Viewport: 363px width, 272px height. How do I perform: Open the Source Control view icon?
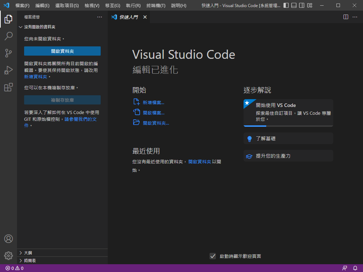[9, 53]
